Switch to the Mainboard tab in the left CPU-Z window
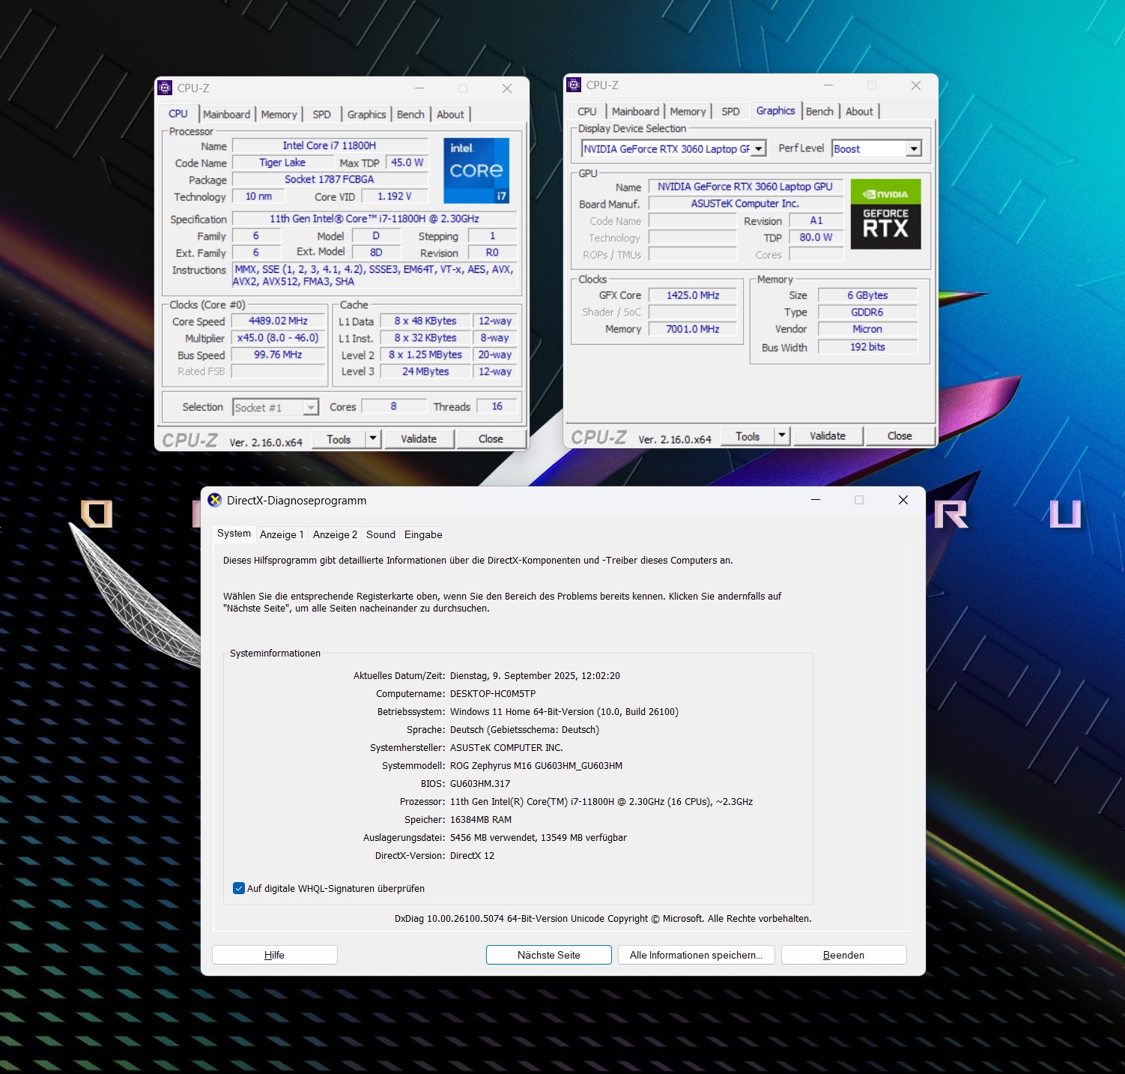 pos(227,114)
